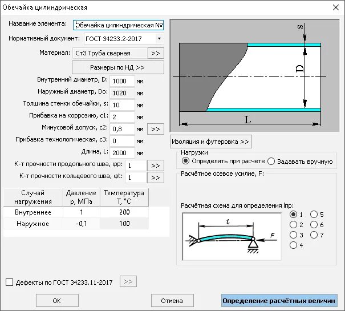Open material selection with >> button

156,53
